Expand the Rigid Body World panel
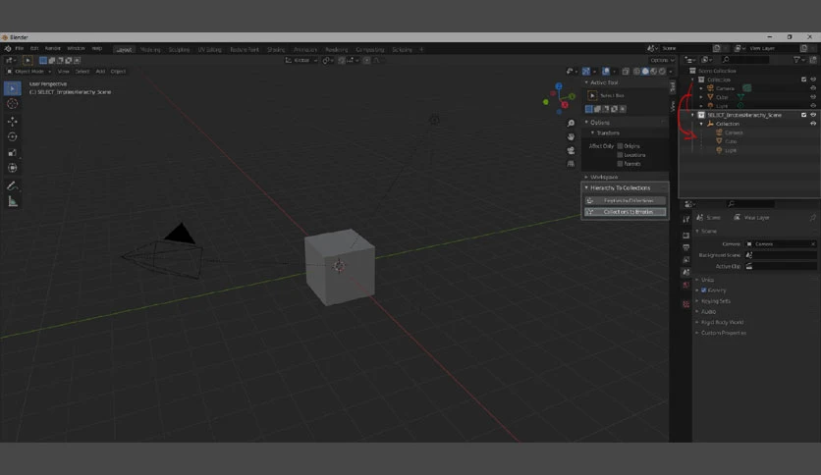Viewport: 821px width, 475px height. [x=722, y=322]
